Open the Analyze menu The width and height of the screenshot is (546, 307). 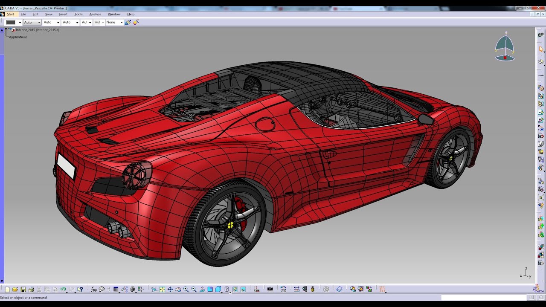tap(95, 14)
